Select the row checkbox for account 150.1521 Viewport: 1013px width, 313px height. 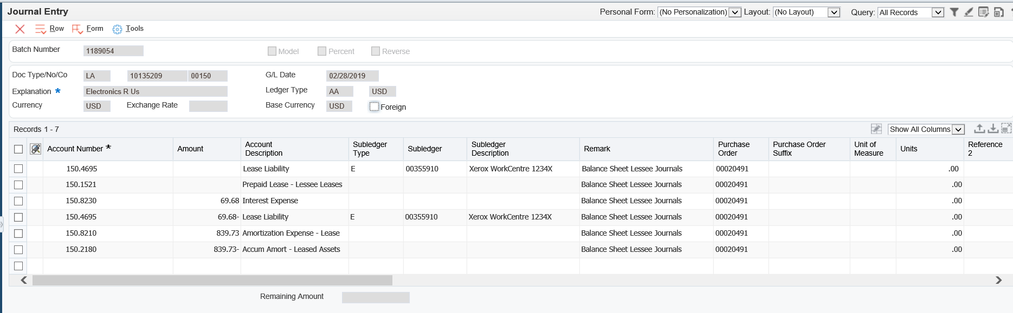pos(18,185)
